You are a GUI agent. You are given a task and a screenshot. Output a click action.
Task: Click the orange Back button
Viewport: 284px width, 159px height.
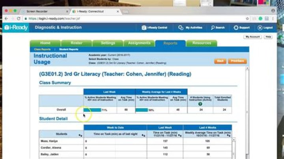220,61
